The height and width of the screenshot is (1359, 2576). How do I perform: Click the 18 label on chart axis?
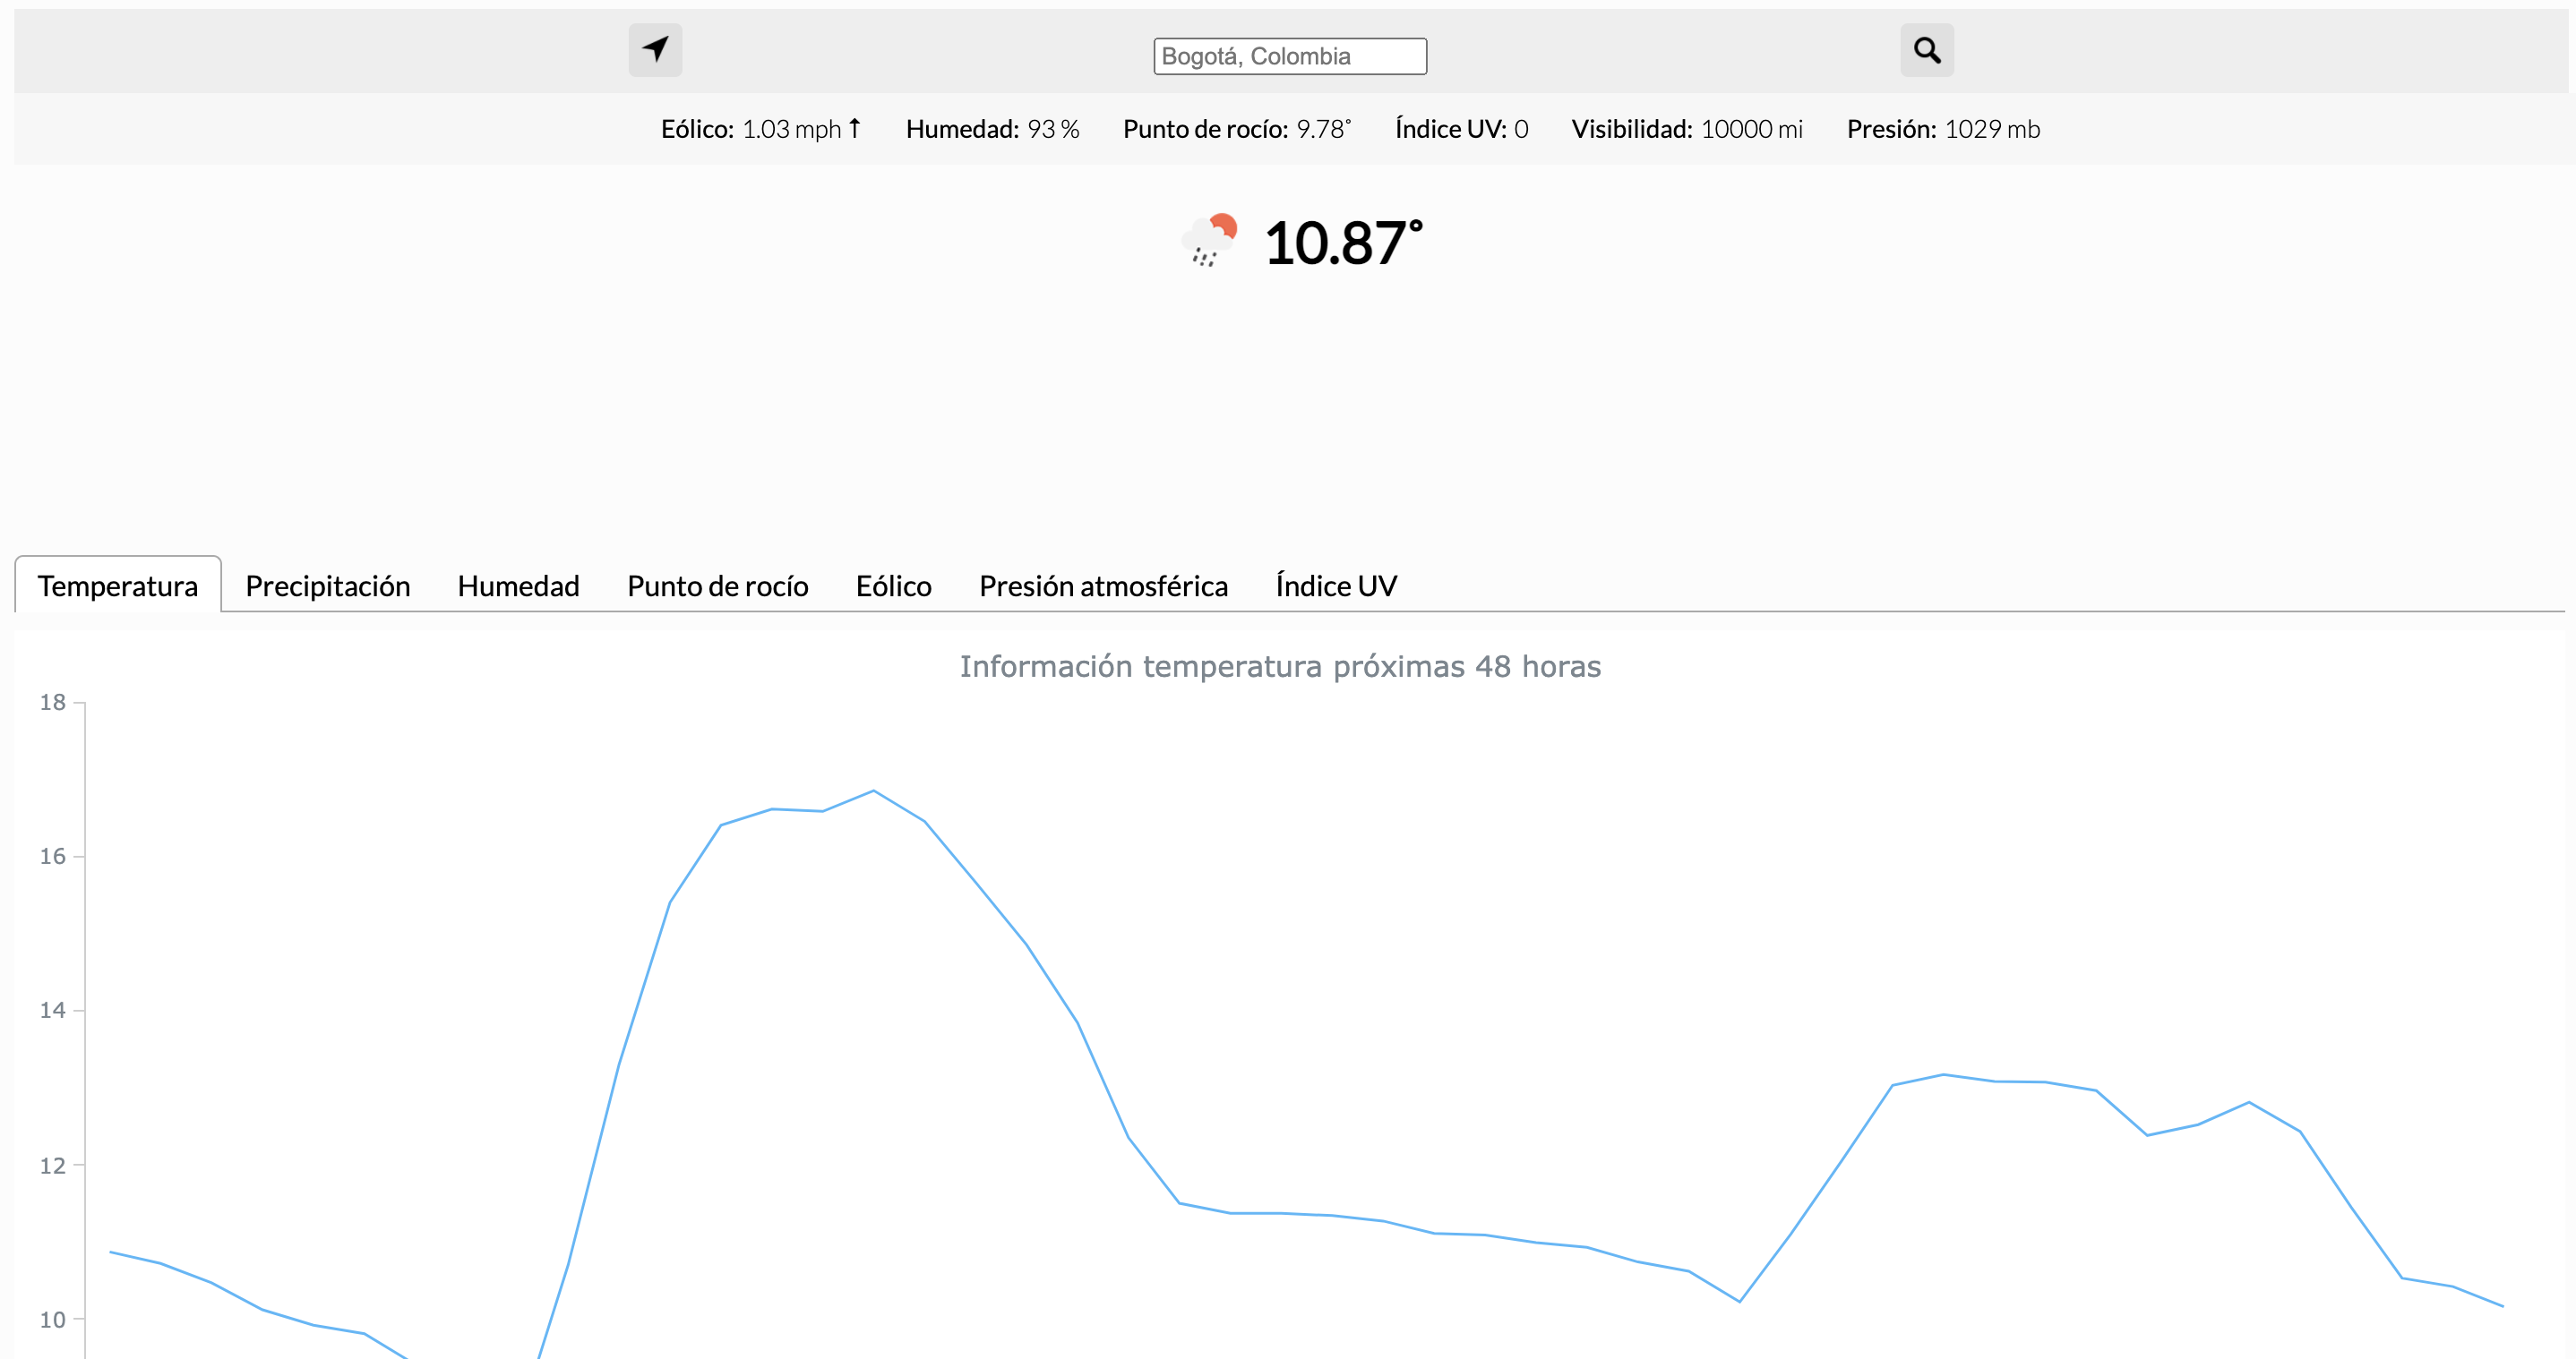(52, 703)
